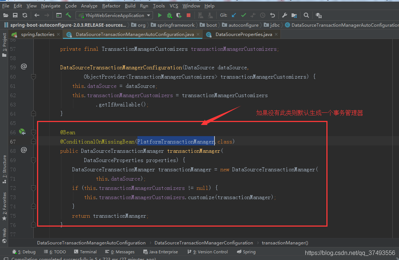Click the @Bean annotation on line 66

pos(68,132)
